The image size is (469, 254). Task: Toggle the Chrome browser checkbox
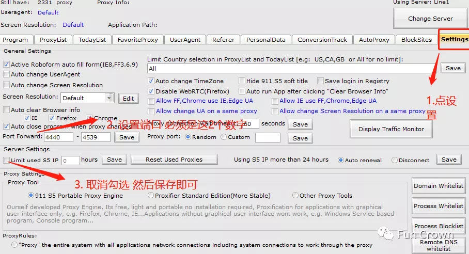89,118
